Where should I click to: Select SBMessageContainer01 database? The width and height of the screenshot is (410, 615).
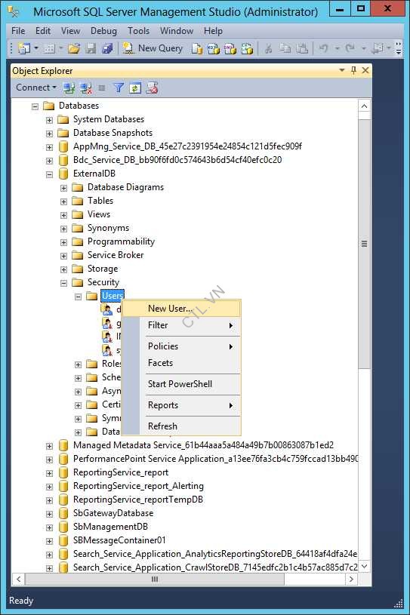click(119, 540)
